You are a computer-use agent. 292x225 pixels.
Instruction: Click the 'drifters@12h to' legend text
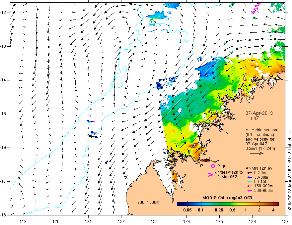tap(229, 172)
